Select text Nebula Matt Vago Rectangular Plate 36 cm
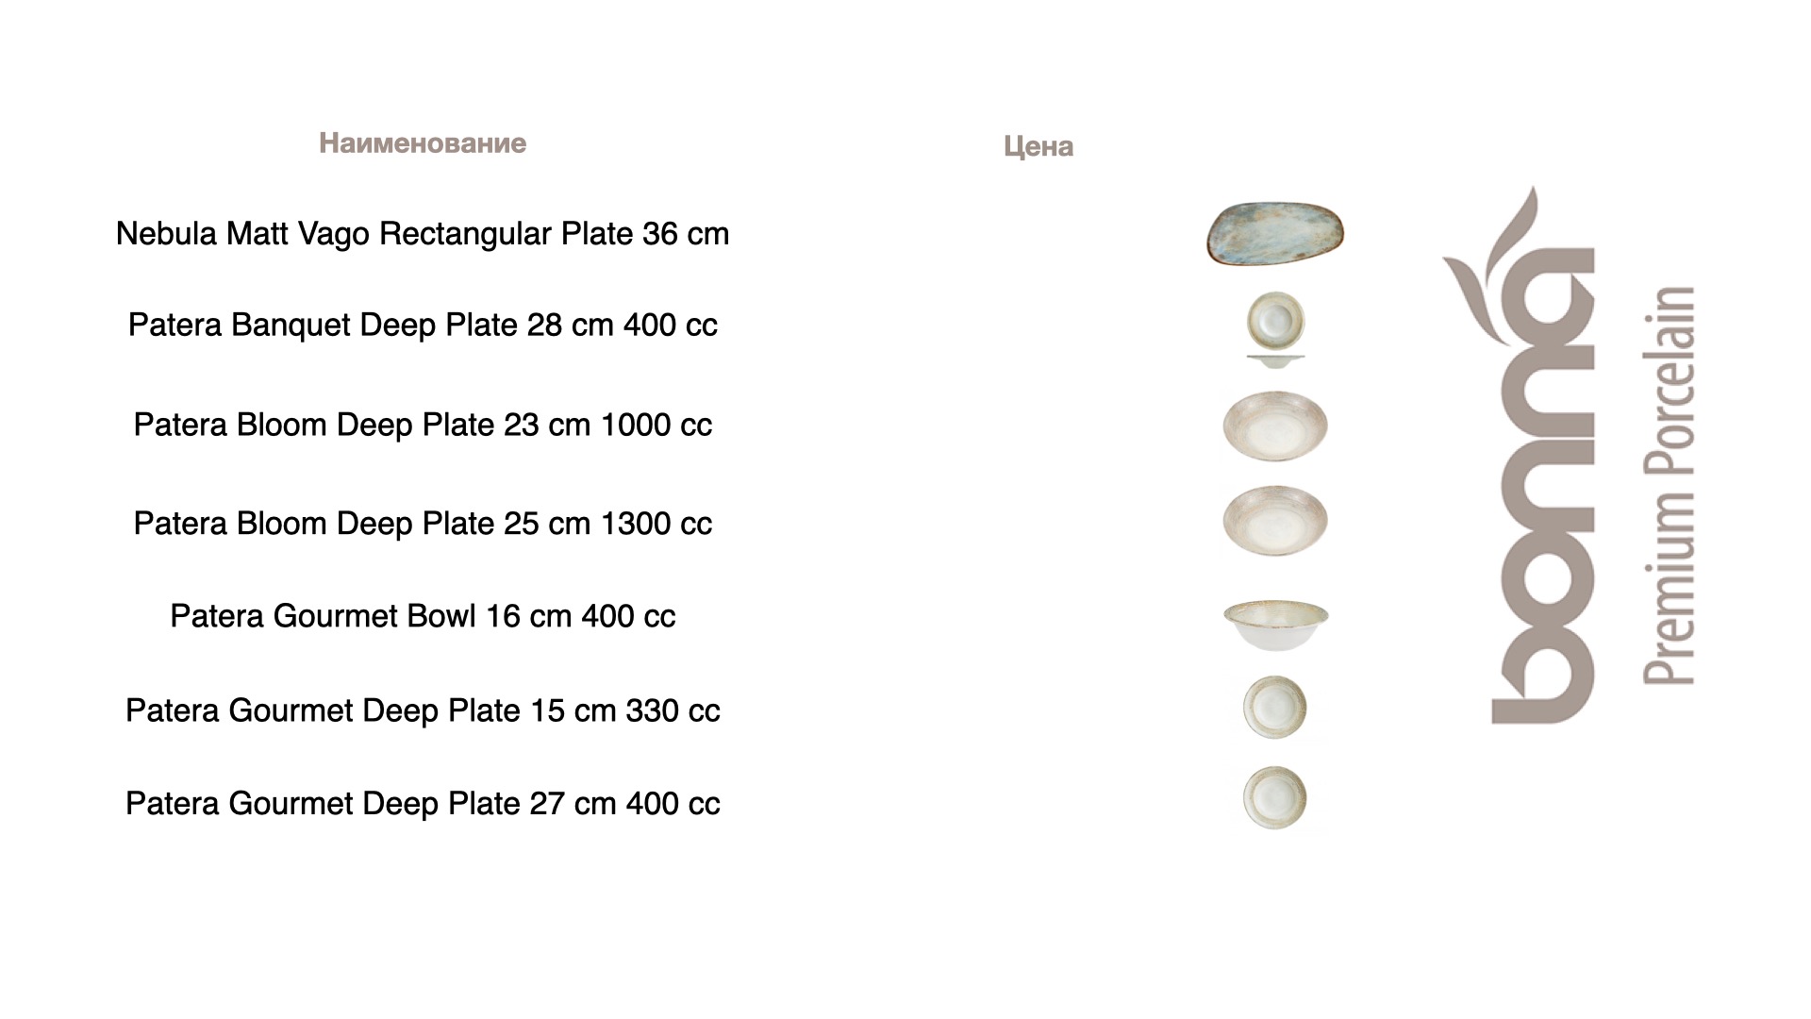The image size is (1811, 1019). (x=422, y=234)
